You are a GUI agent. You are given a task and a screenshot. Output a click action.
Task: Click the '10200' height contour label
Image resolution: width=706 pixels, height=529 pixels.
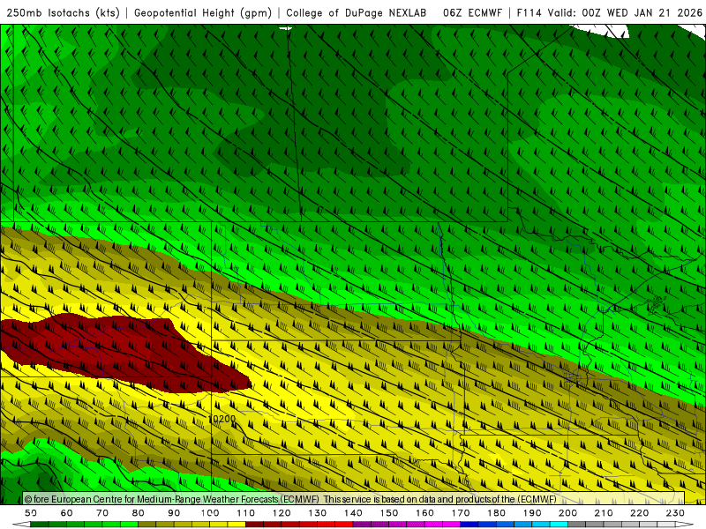tap(222, 419)
